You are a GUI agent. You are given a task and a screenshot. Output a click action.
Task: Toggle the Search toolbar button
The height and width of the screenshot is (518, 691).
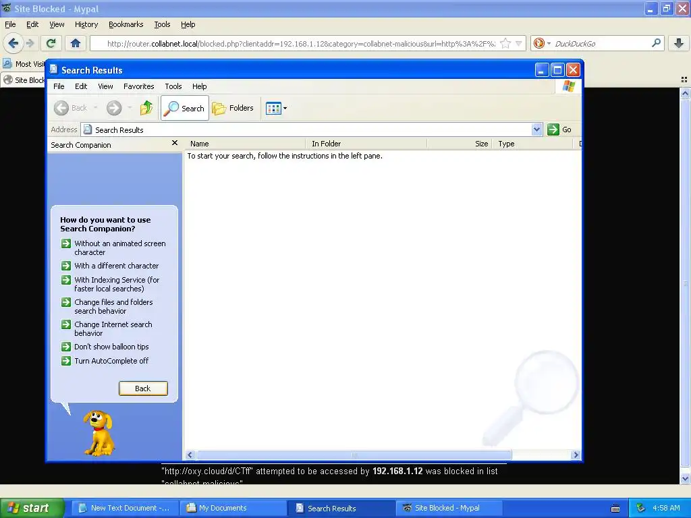(185, 108)
